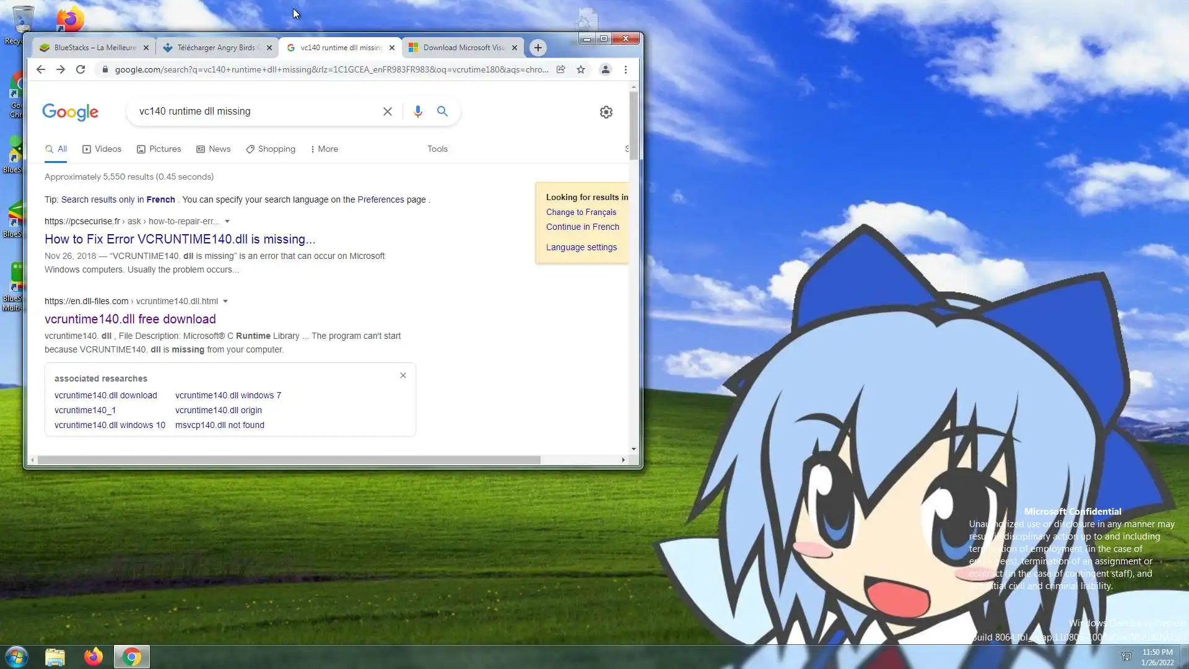
Task: Dismiss the associated researches box
Action: coord(403,375)
